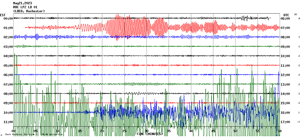The image size is (301, 138).
Task: Select the ROC LPZ LD 01 station title
Action: (25, 7)
